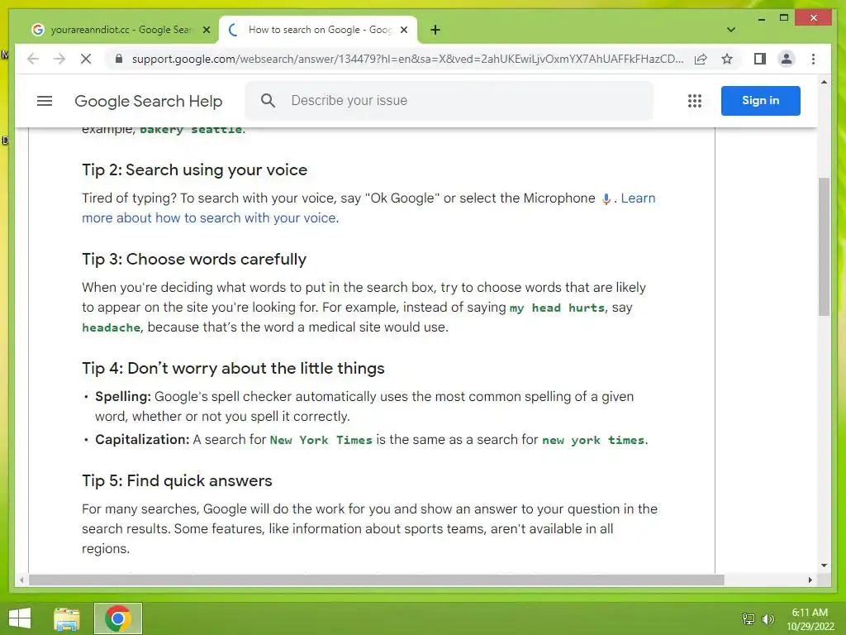Click the vertical scrollbar thumb

824,246
